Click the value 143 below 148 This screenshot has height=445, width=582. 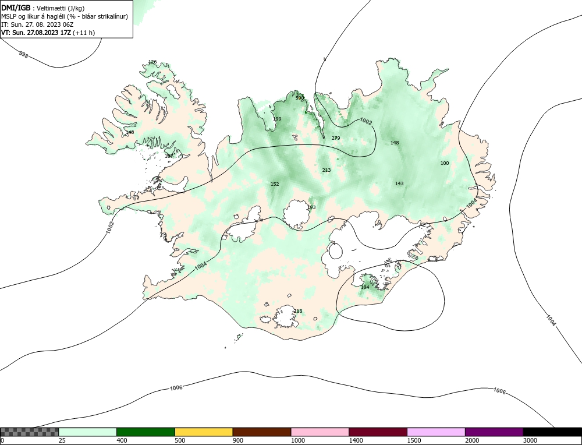tap(399, 183)
